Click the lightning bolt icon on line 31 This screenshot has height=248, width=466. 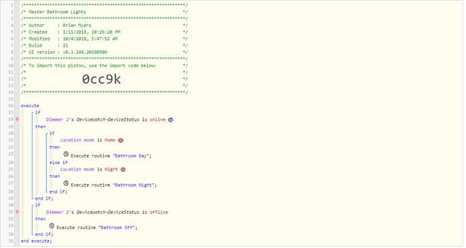pyautogui.click(x=18, y=212)
